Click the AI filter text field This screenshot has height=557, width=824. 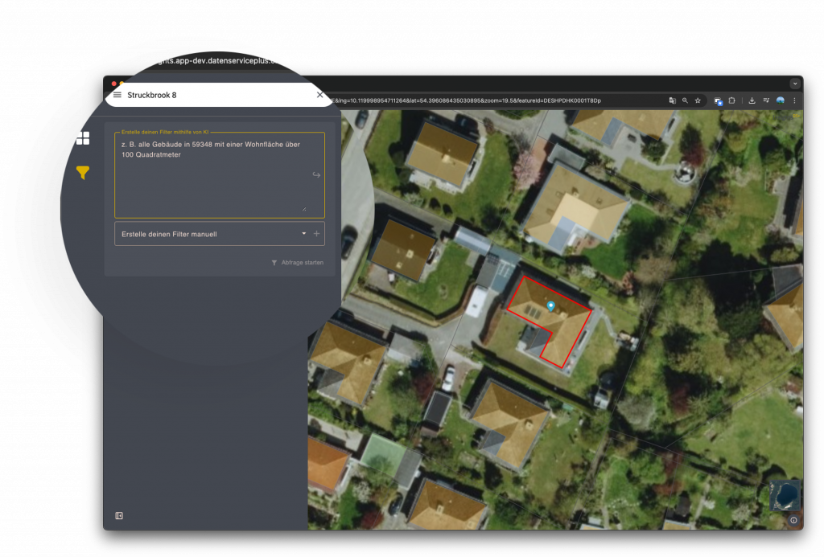pyautogui.click(x=209, y=175)
